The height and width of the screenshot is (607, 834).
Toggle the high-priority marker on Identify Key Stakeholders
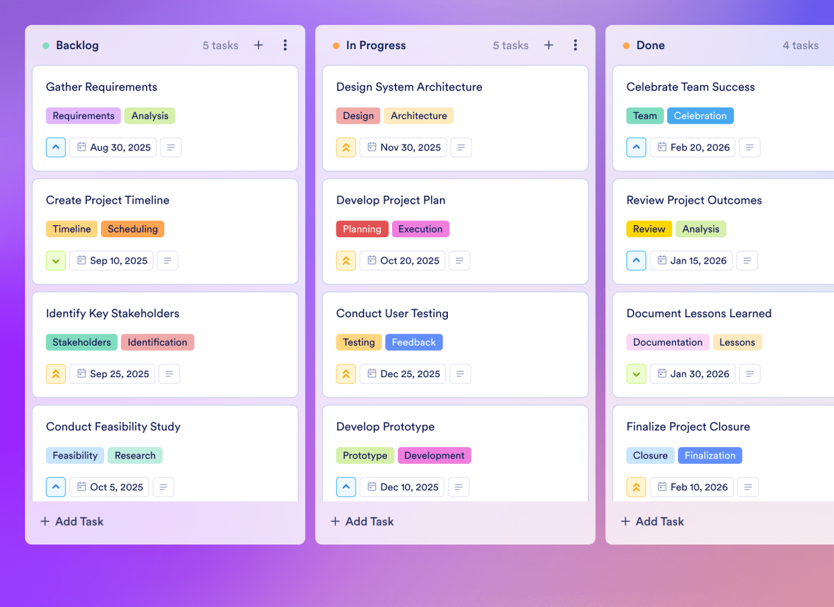56,374
